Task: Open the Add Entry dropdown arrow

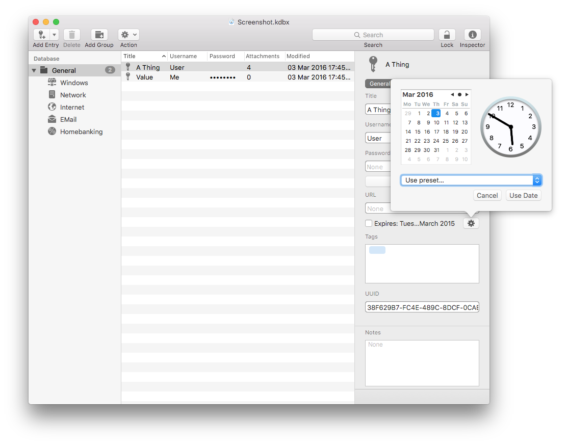Action: 54,35
